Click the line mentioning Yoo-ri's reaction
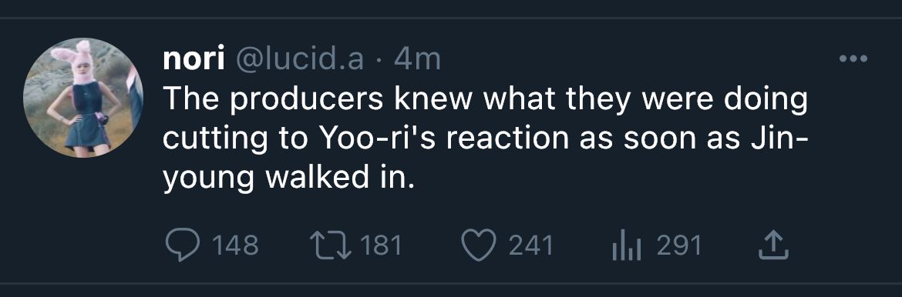Viewport: 902px width, 297px height. [x=485, y=140]
